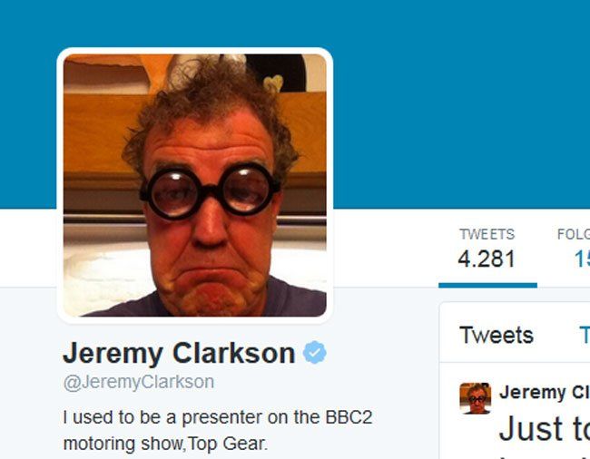
Task: Switch to the Tweets timeline tab
Action: click(497, 335)
